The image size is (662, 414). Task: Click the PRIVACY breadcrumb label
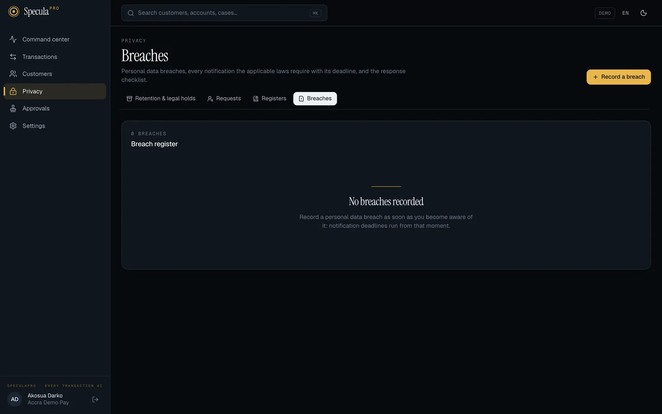(x=134, y=41)
